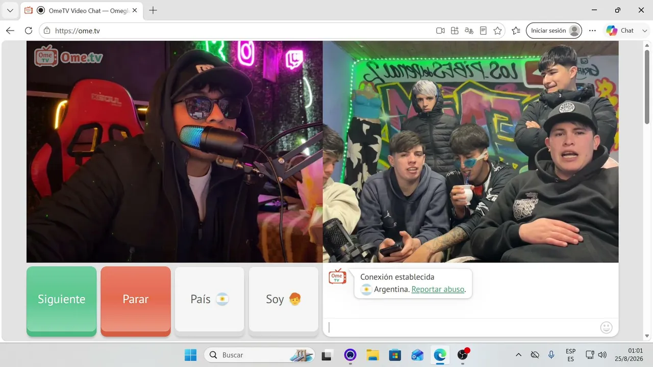This screenshot has height=367, width=653.
Task: Click the OneDrive cloud tray icon
Action: coord(535,355)
